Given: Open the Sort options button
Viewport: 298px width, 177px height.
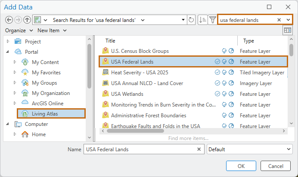Looking at the screenshot, I should click(x=202, y=20).
